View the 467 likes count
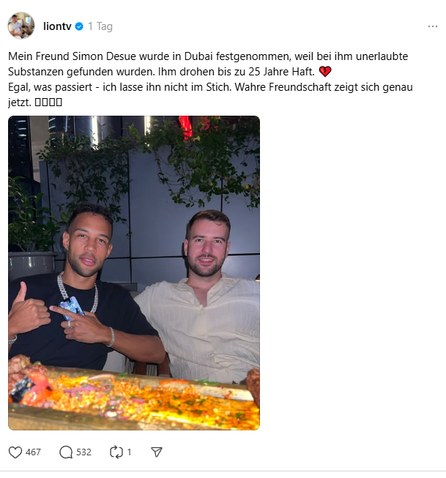The image size is (446, 478). click(33, 452)
